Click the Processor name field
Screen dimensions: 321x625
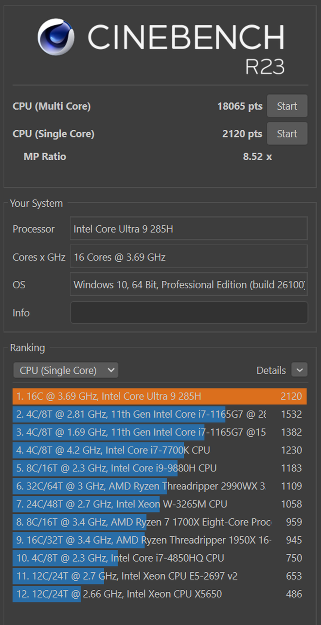tap(189, 229)
